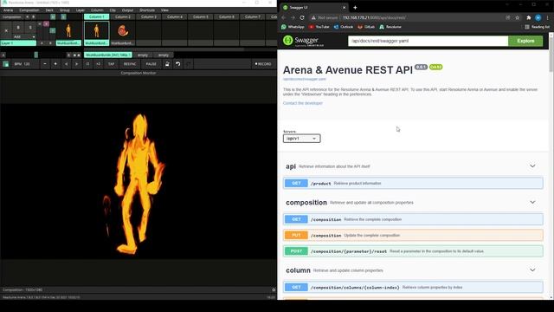Image resolution: width=554 pixels, height=312 pixels.
Task: Trigger Column 5 header
Action: tap(200, 16)
